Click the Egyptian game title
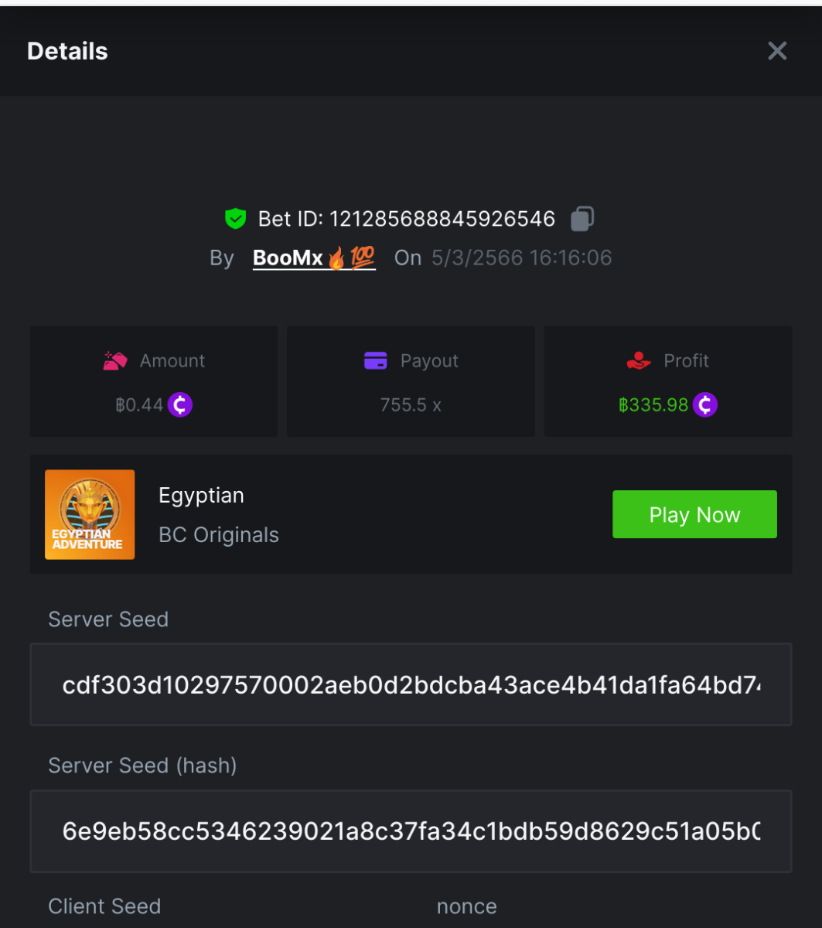The image size is (822, 928). pos(201,495)
